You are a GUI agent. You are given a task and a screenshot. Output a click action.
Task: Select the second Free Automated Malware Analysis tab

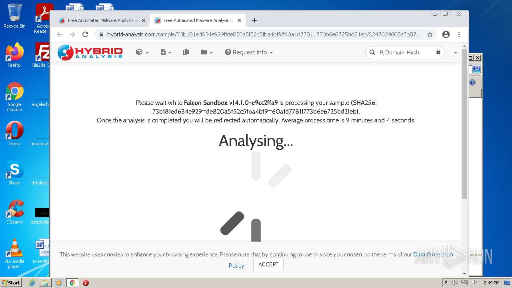[x=198, y=20]
